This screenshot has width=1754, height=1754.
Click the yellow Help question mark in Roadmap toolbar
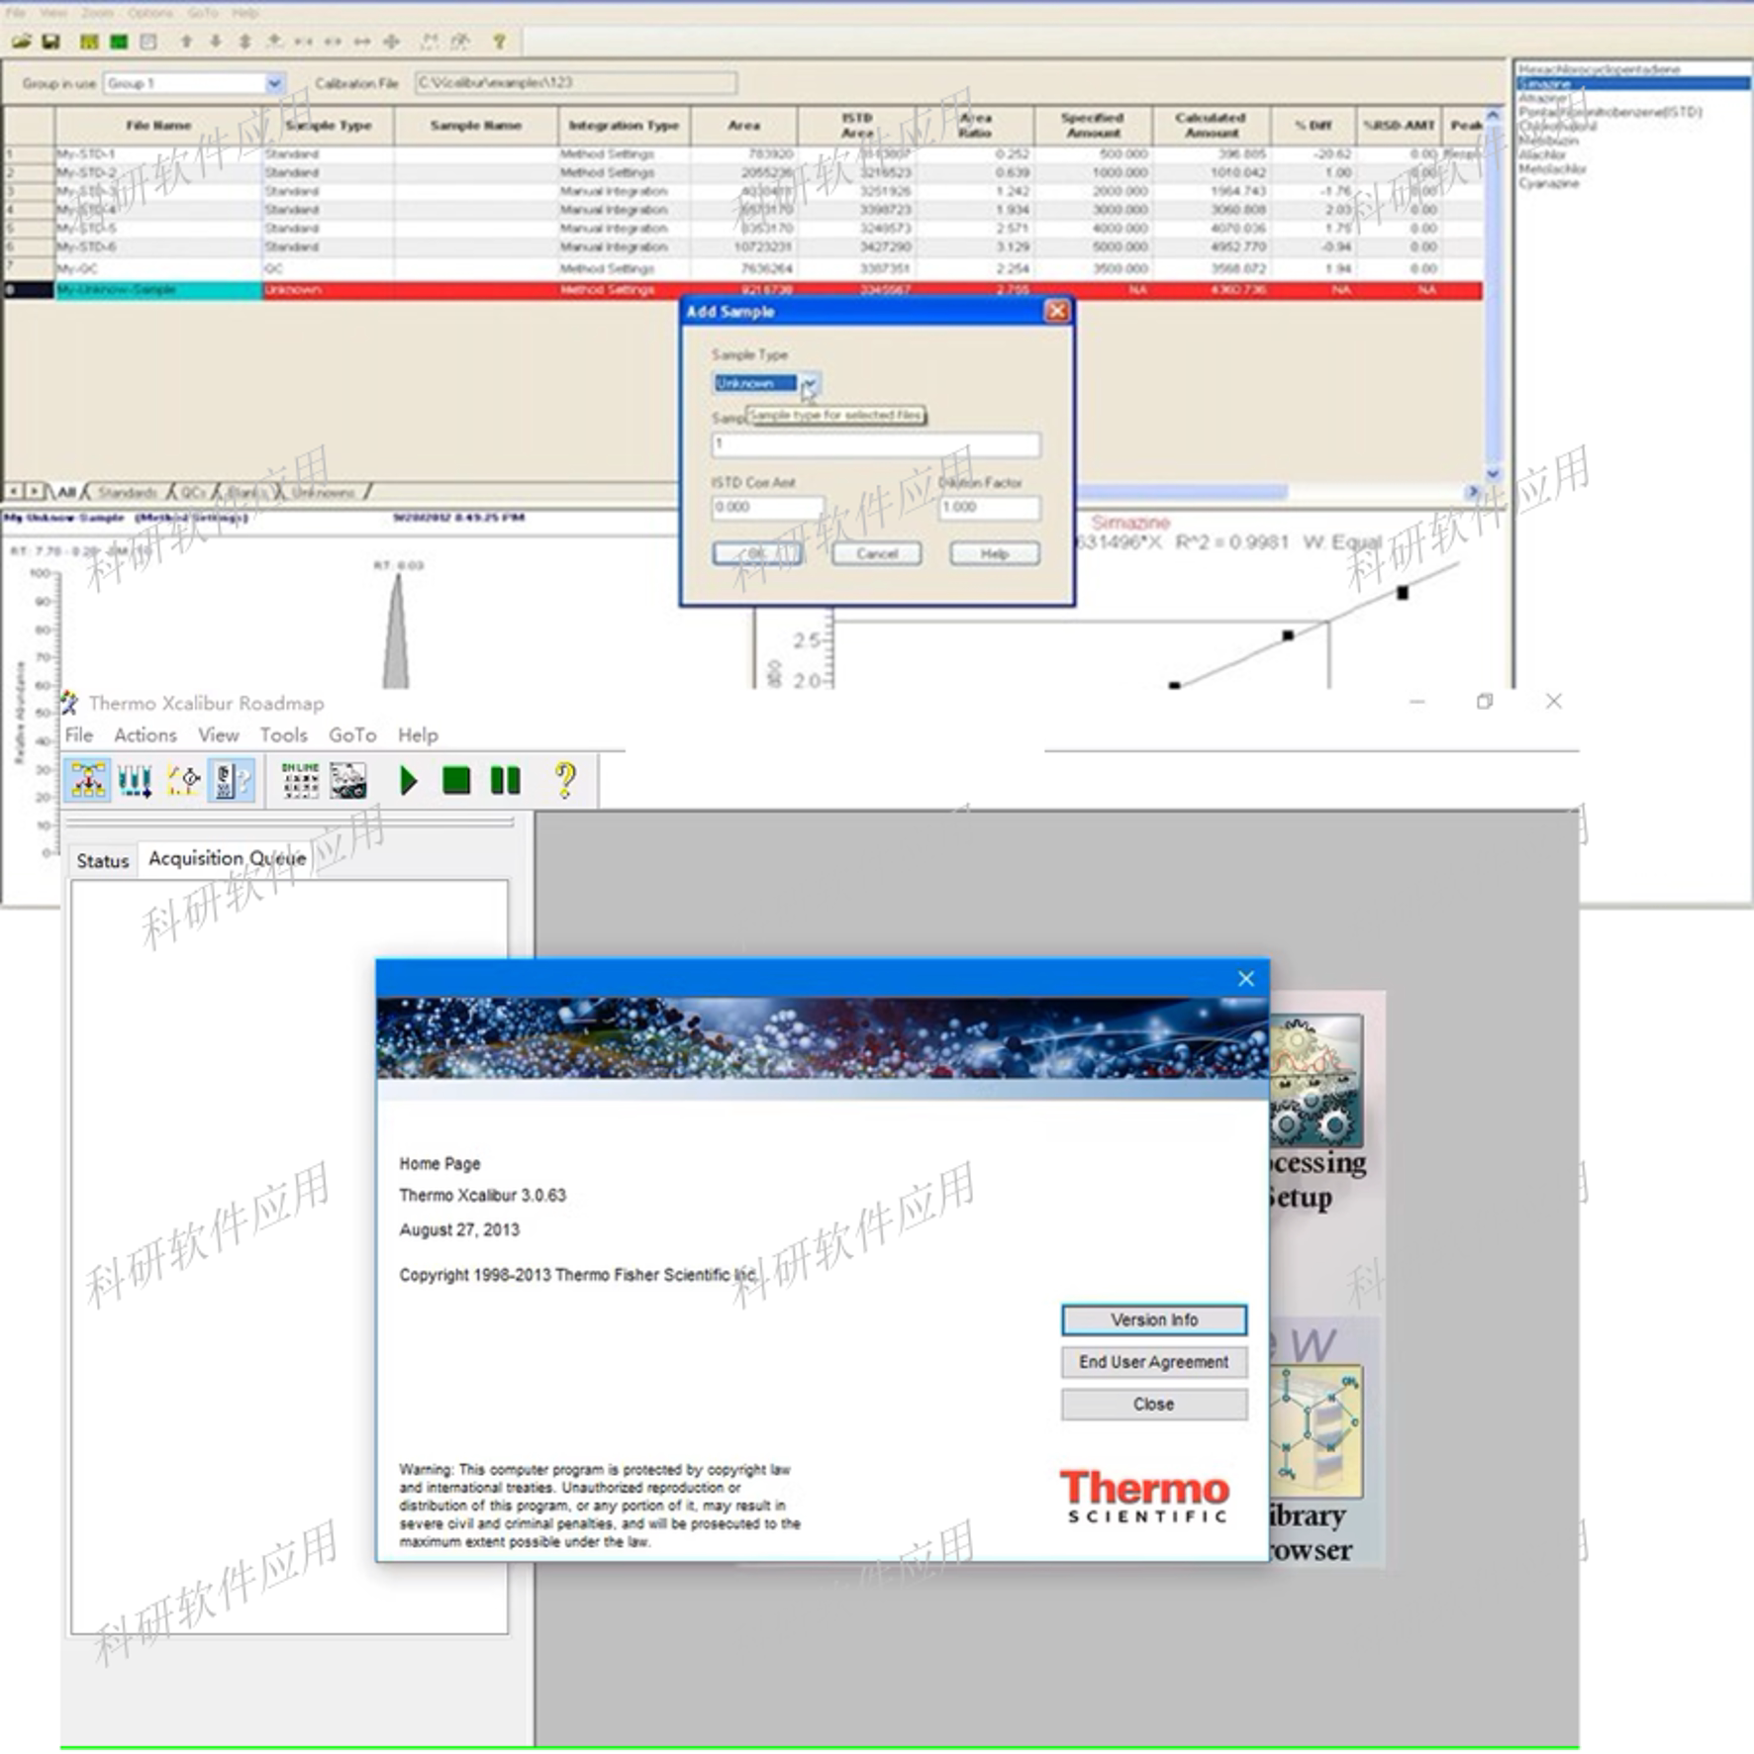pos(565,780)
